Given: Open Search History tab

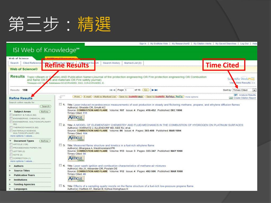Looking at the screenshot, I should 111,63.
